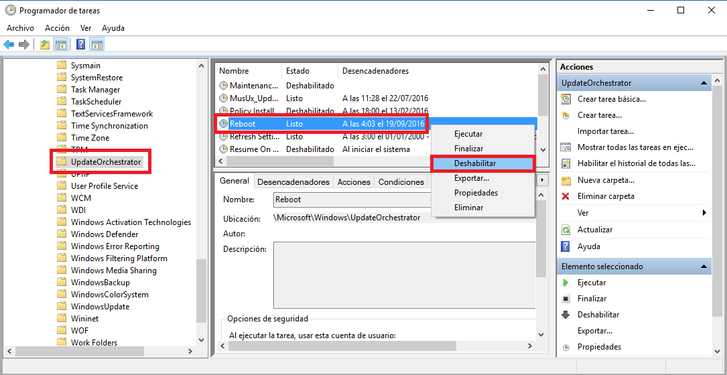This screenshot has width=727, height=375.
Task: Select the WindowsUpdate folder in tree
Action: tap(100, 307)
